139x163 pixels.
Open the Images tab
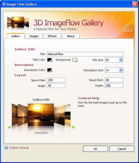[x=34, y=36]
